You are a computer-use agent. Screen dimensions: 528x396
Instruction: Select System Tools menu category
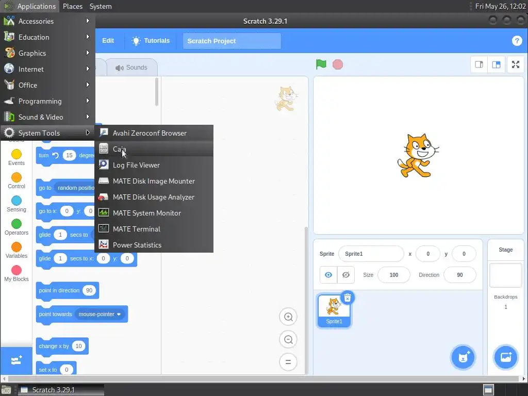[x=47, y=133]
